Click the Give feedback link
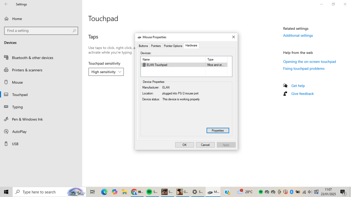The height and width of the screenshot is (197, 351). click(303, 94)
